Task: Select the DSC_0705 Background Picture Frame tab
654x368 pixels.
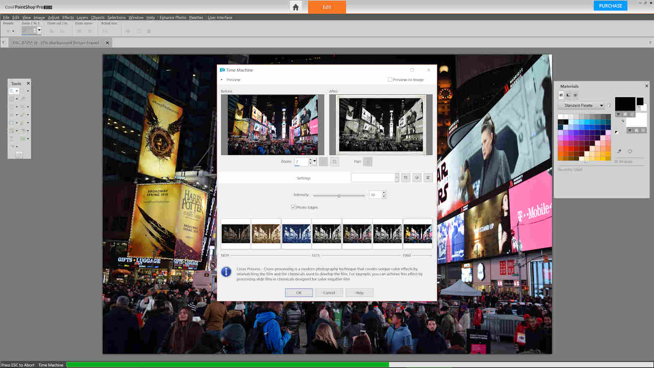Action: [x=56, y=43]
